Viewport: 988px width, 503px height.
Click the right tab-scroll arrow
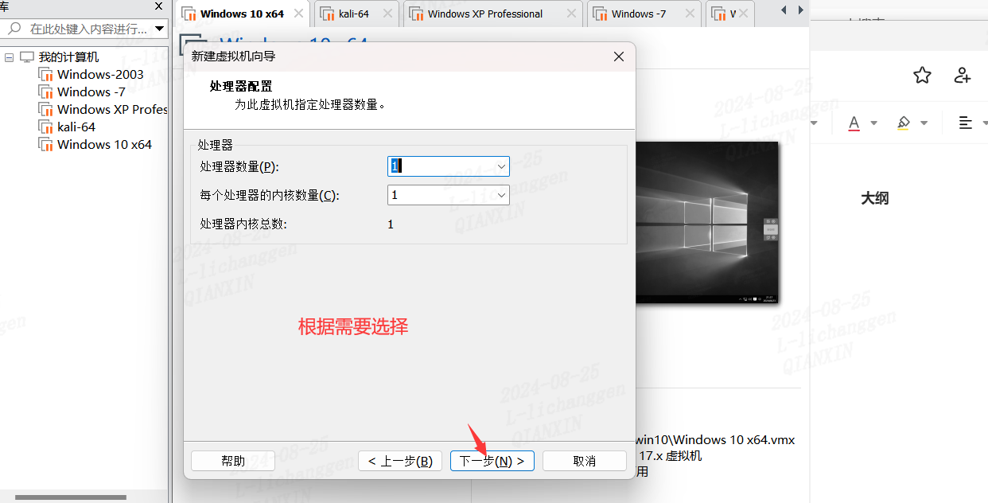click(x=800, y=10)
